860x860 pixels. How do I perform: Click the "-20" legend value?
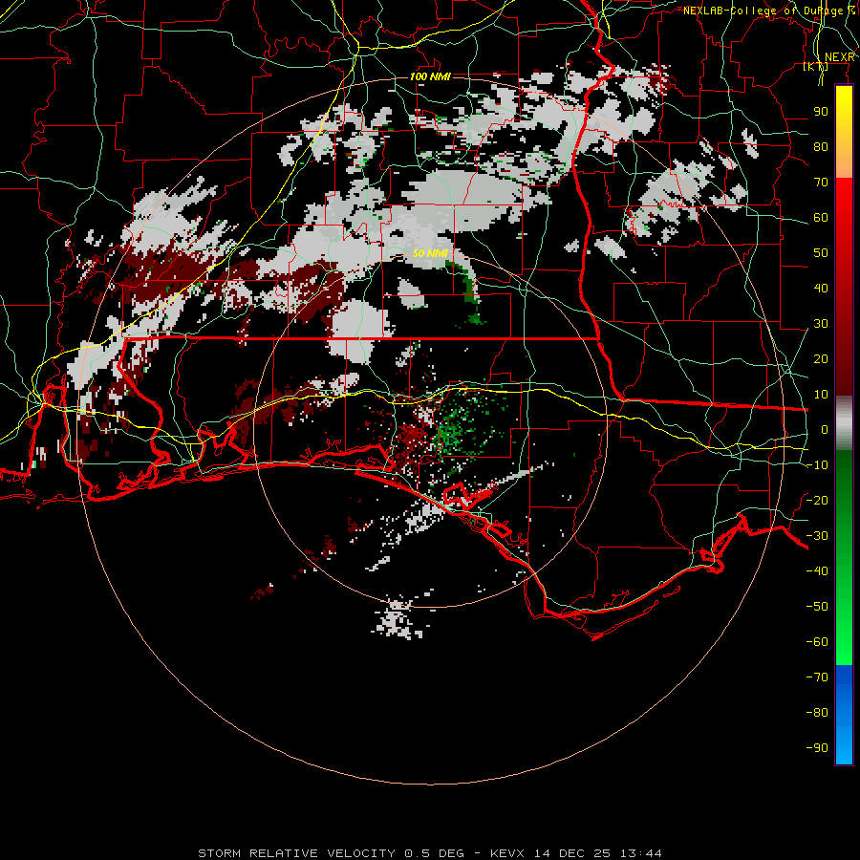[817, 500]
